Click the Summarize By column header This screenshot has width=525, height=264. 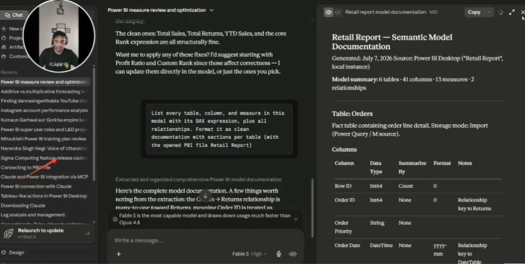pyautogui.click(x=413, y=167)
